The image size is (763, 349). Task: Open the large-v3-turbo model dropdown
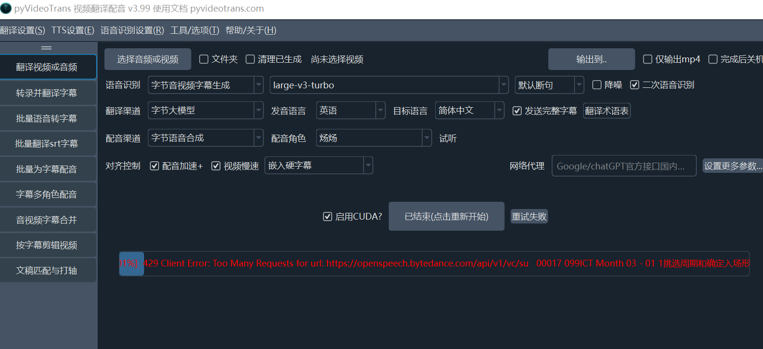click(503, 85)
